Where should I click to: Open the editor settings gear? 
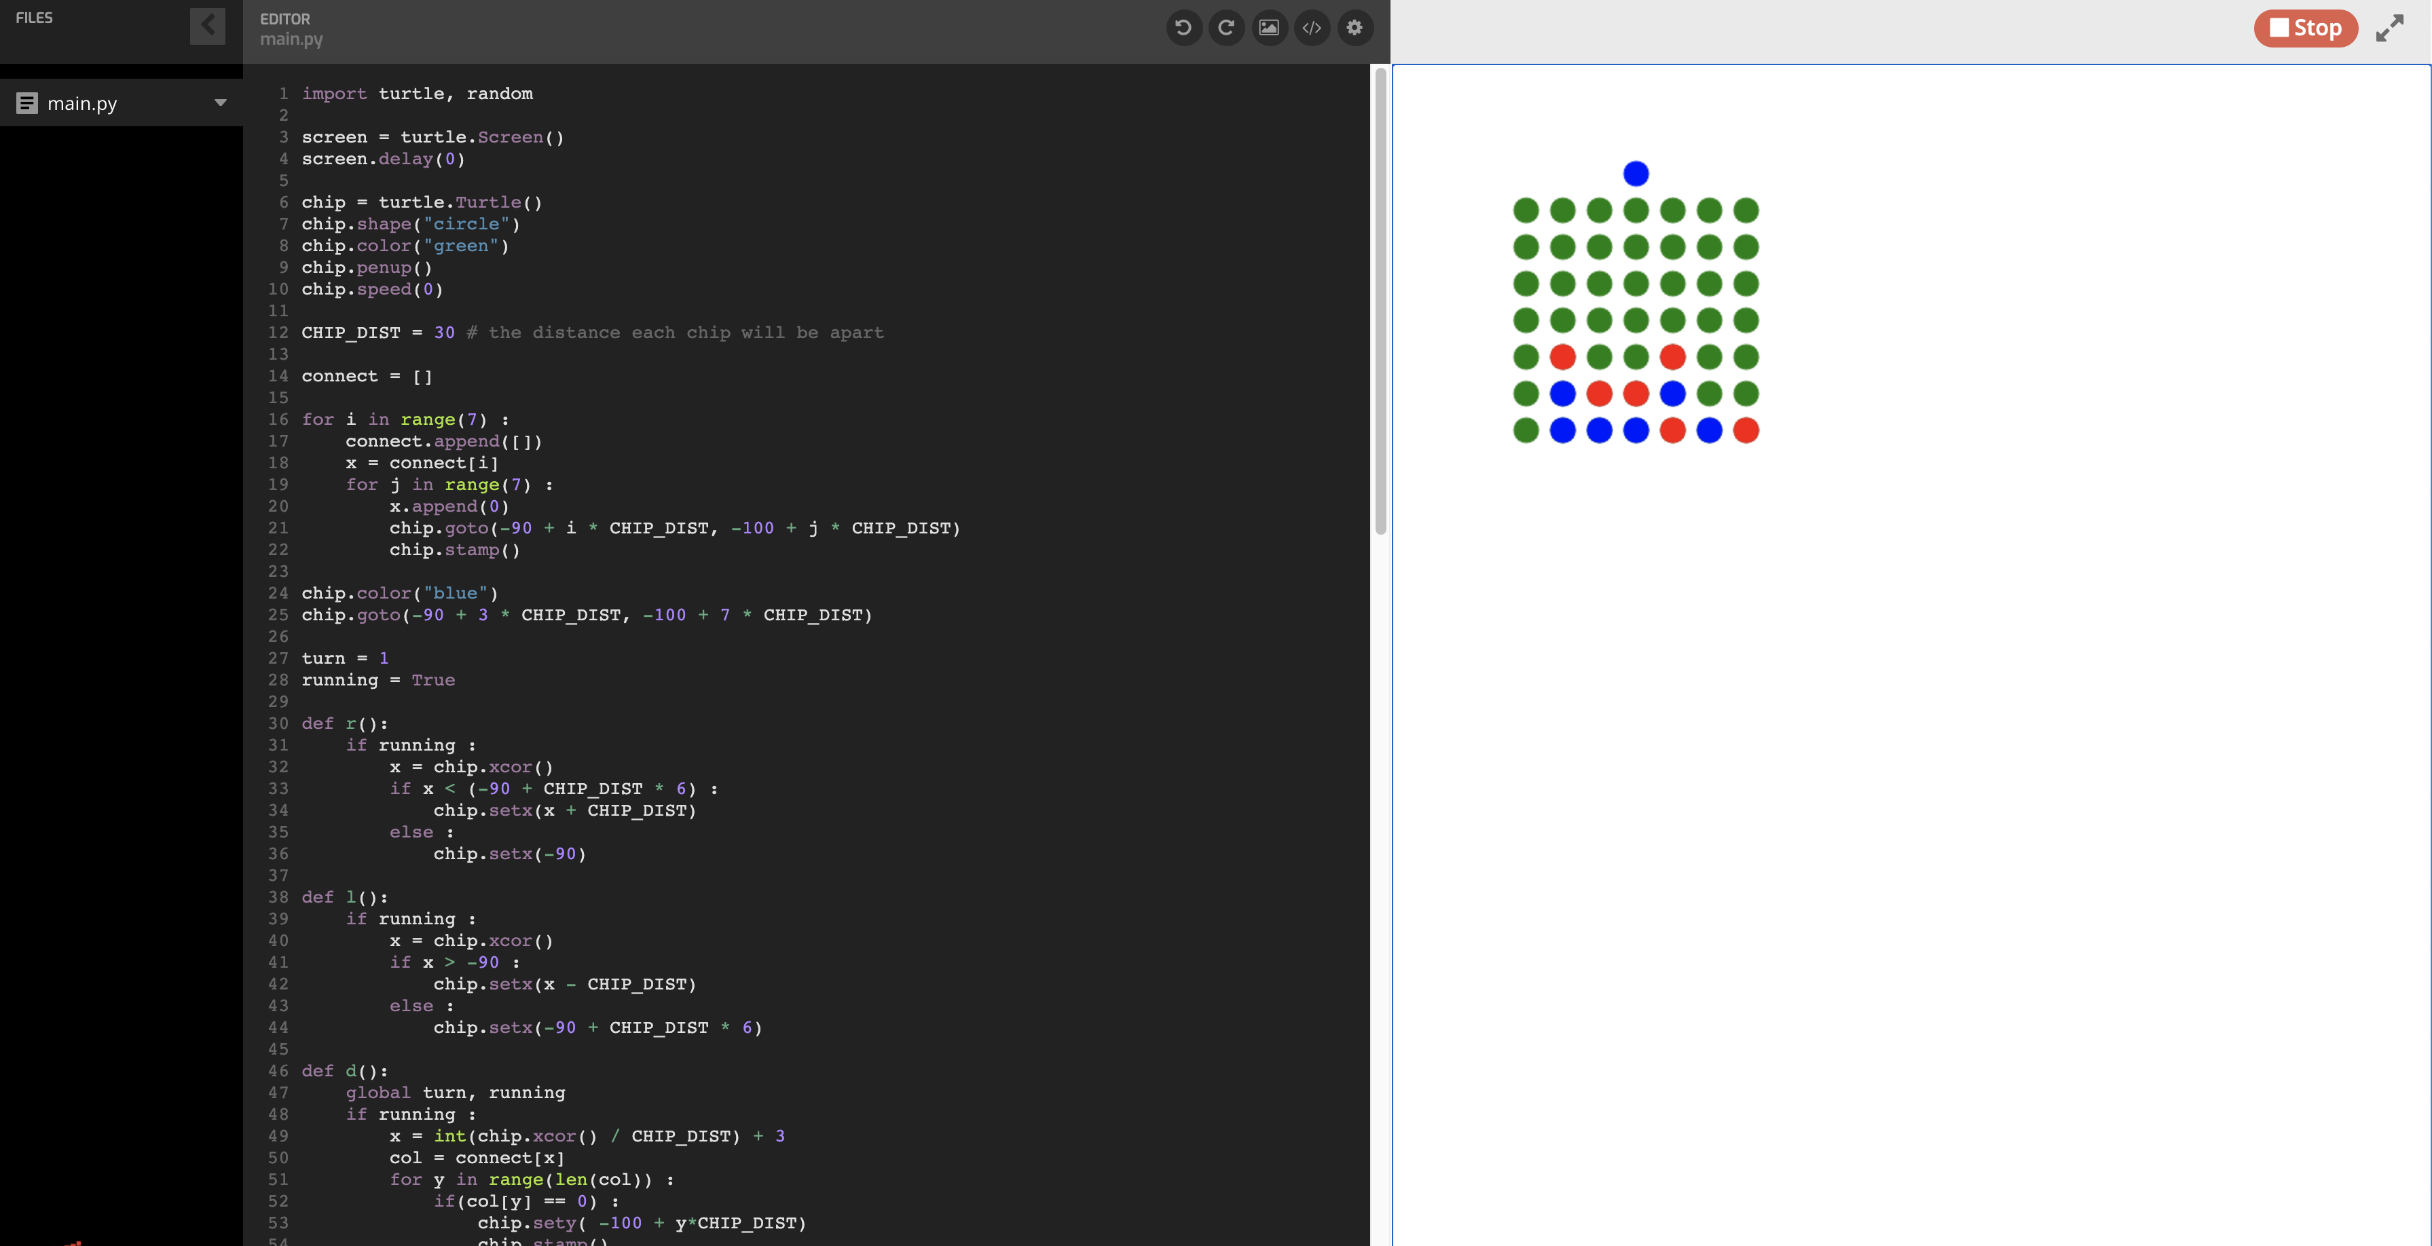[1355, 27]
